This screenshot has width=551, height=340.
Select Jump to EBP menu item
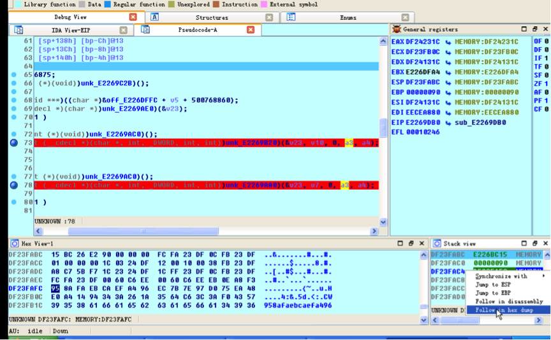coord(508,293)
